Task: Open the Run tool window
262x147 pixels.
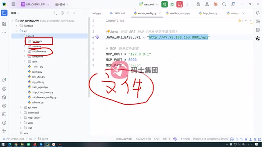Action: click(4, 80)
